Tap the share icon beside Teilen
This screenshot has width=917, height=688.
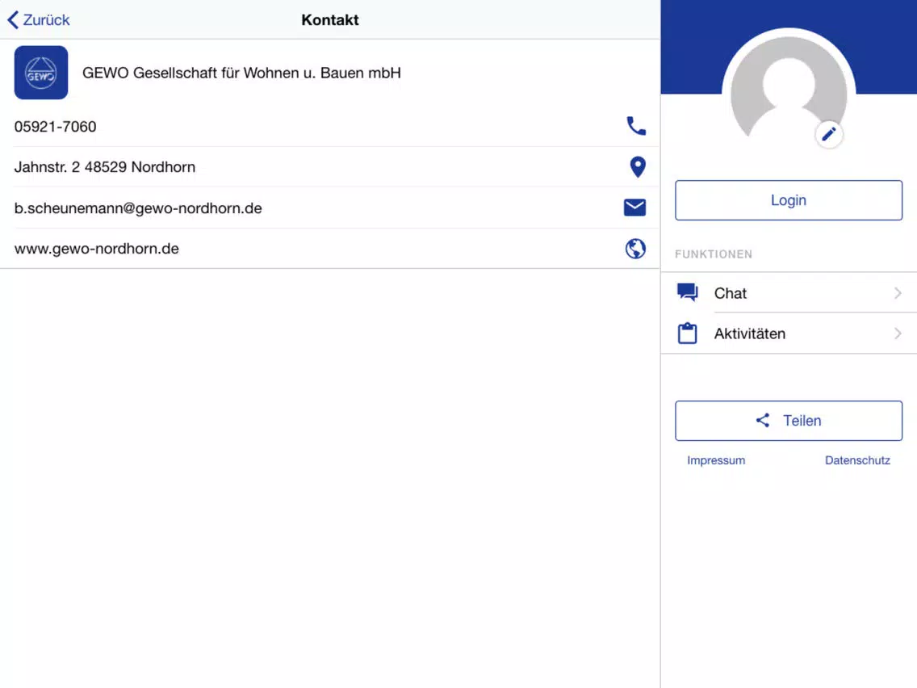[762, 420]
